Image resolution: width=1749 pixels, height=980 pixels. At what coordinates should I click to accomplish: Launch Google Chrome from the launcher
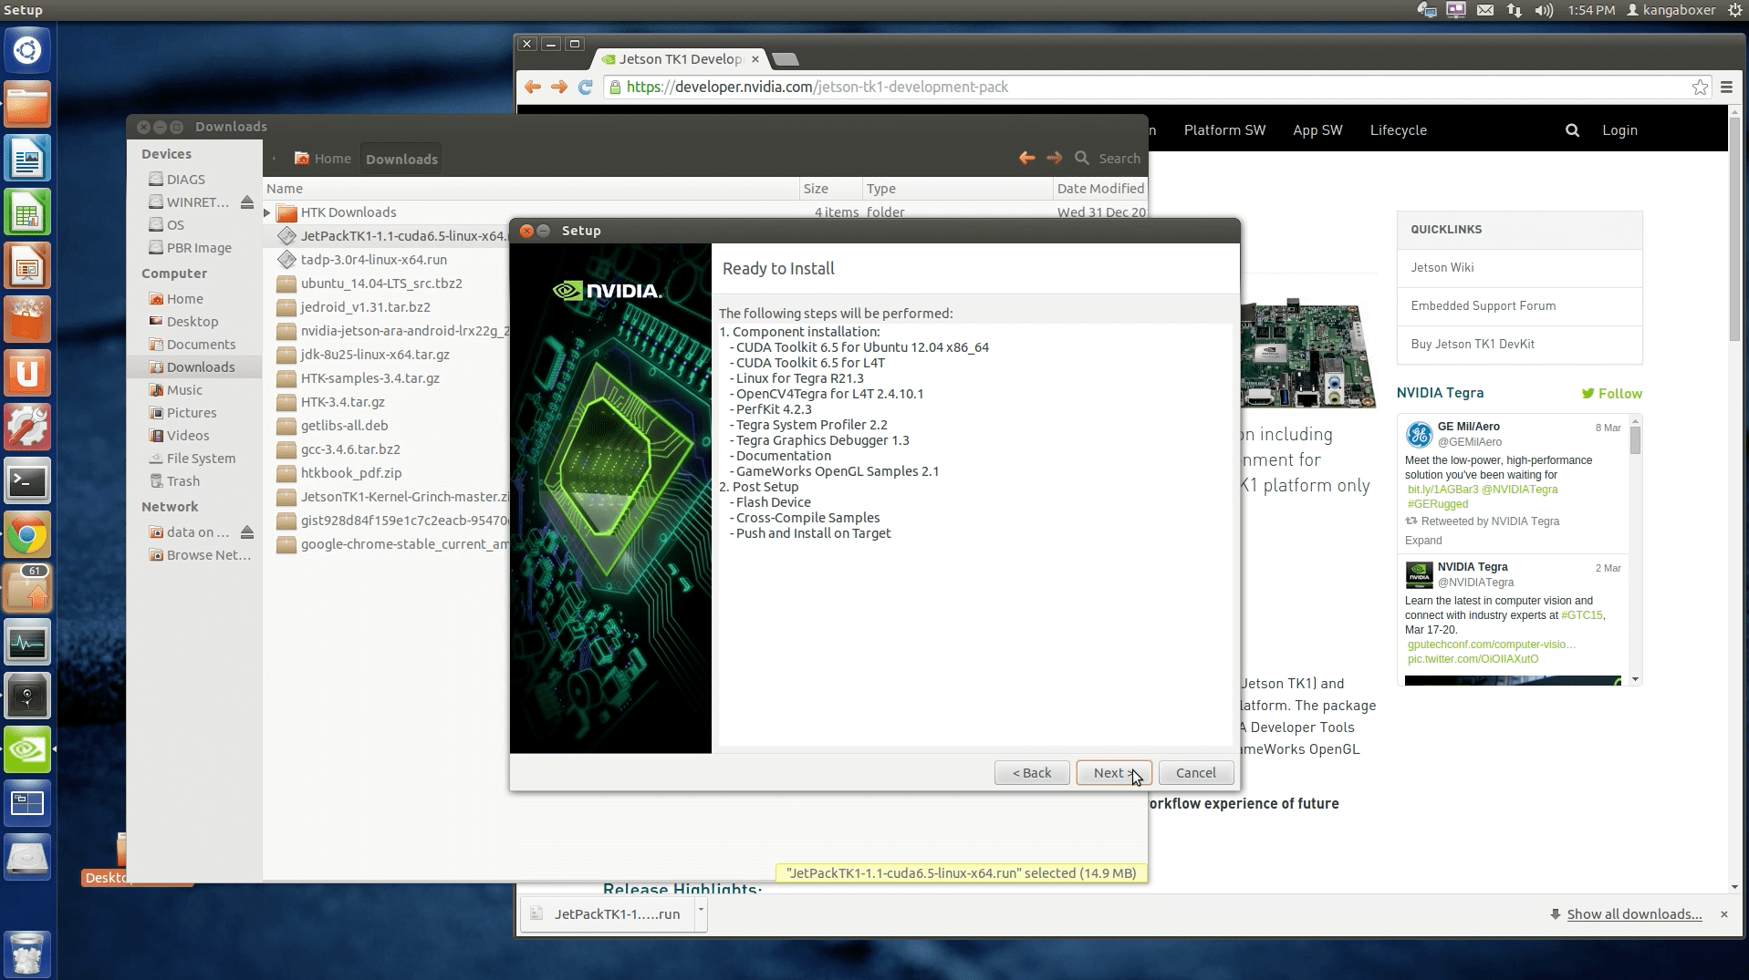pyautogui.click(x=27, y=535)
